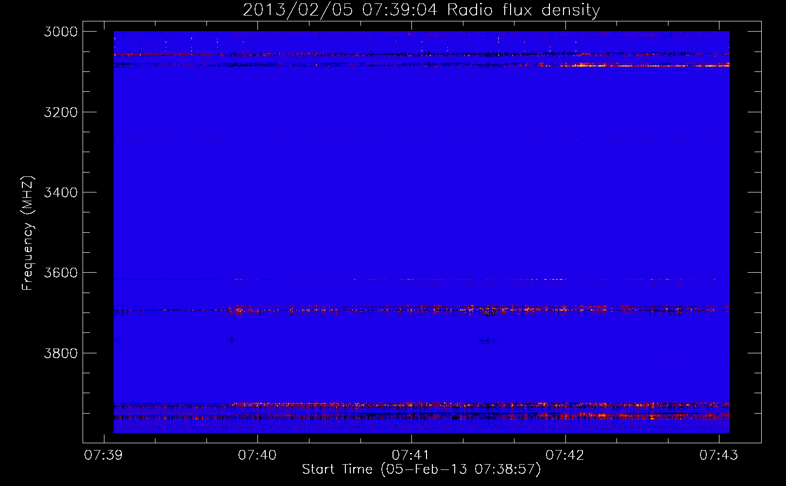Click the '07:40' time axis label

[257, 455]
